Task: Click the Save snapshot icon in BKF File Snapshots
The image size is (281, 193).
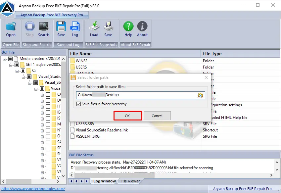Action: coord(108,26)
